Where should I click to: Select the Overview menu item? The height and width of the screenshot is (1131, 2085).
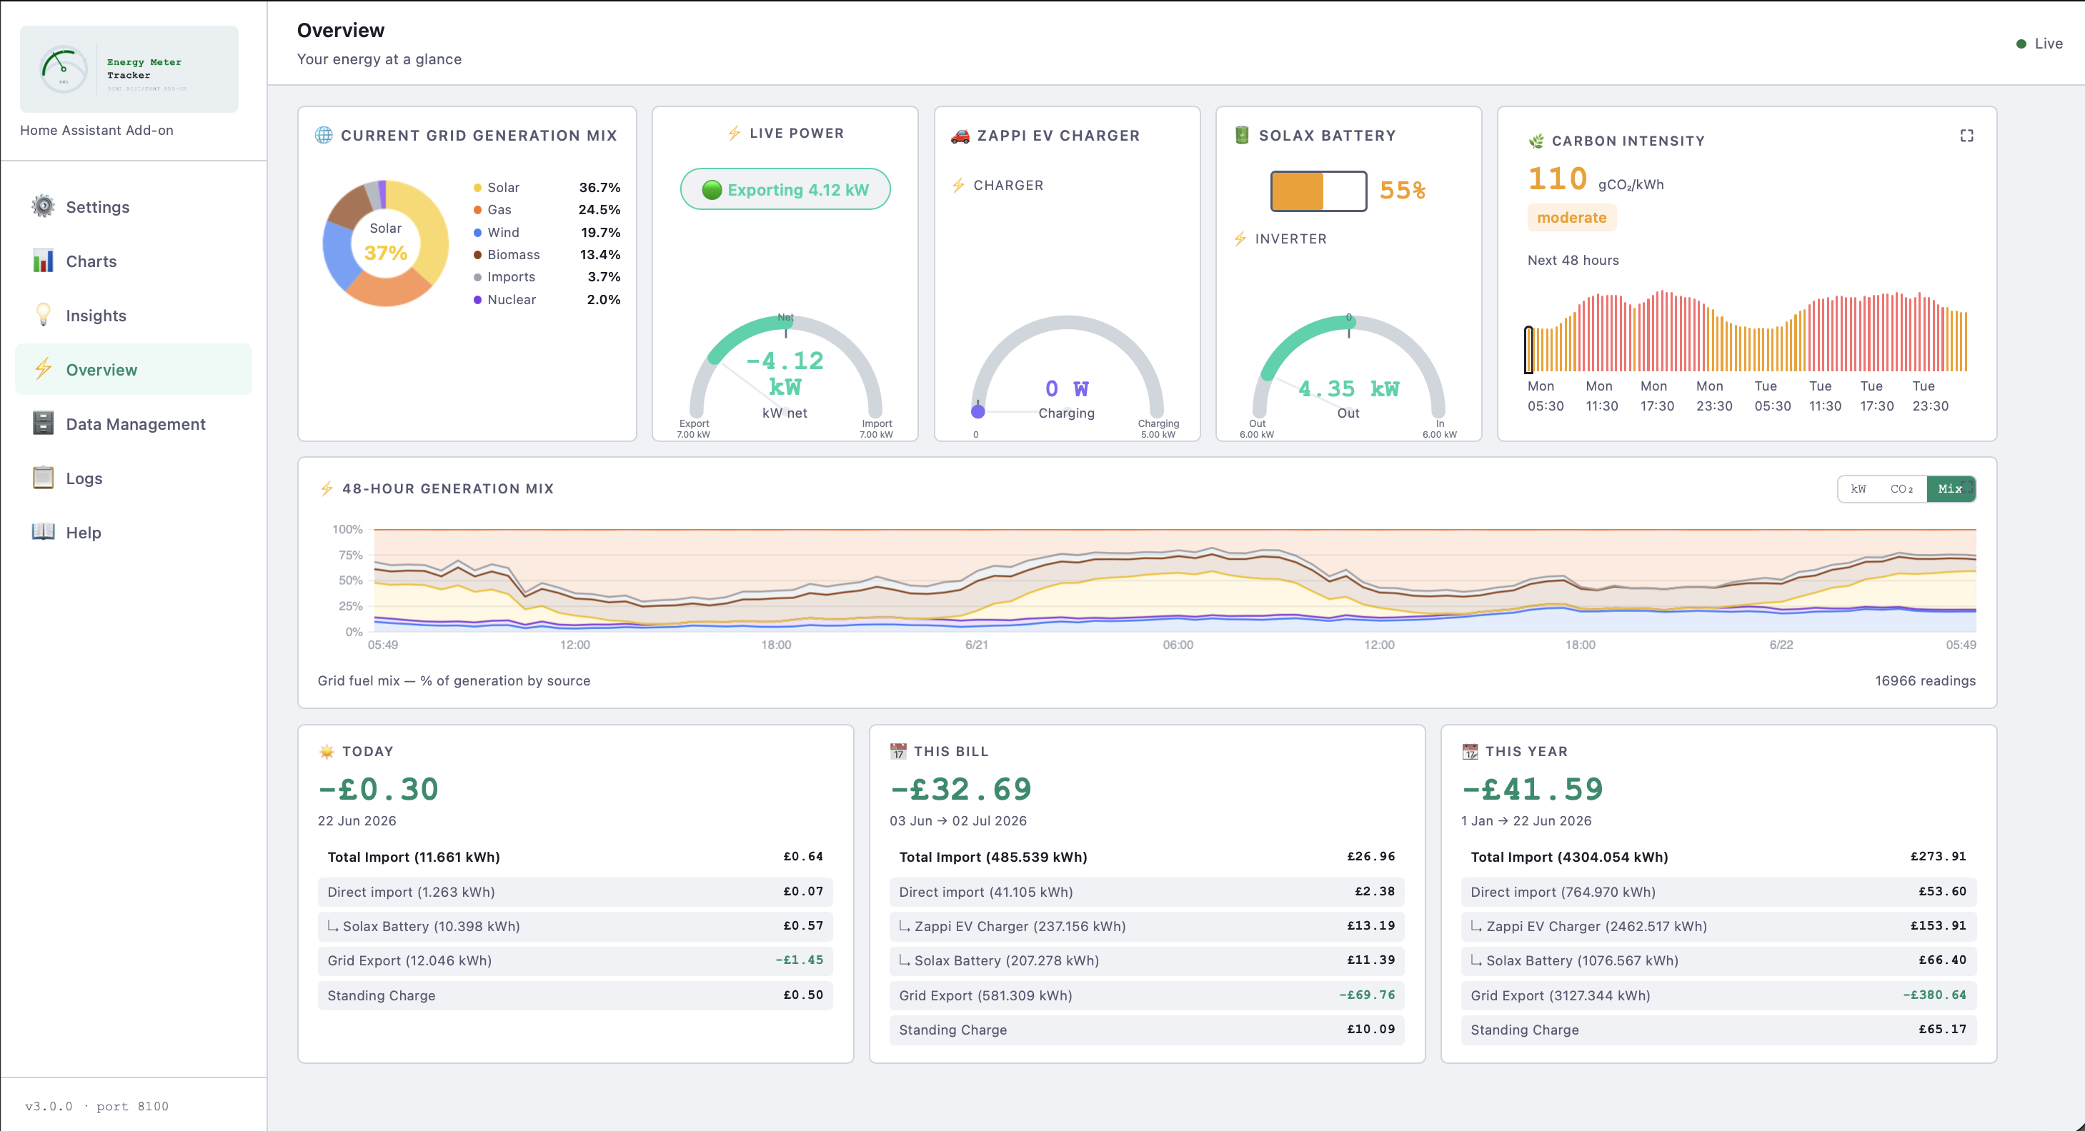pyautogui.click(x=134, y=370)
